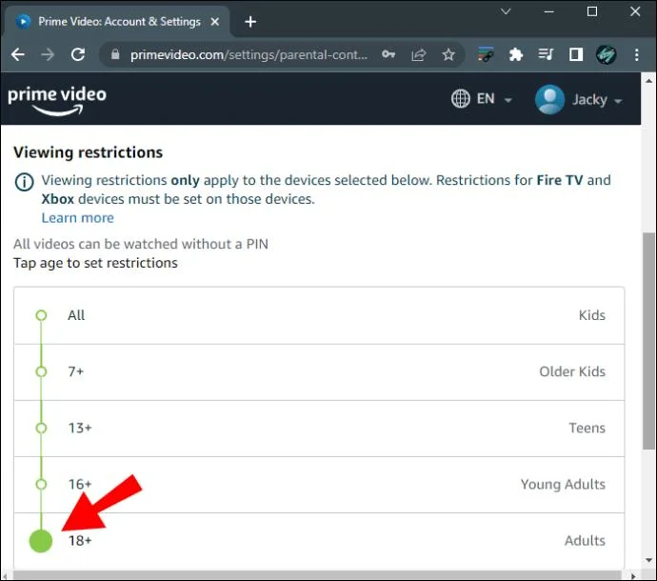Bookmark this page with star icon
The width and height of the screenshot is (657, 581).
click(448, 54)
